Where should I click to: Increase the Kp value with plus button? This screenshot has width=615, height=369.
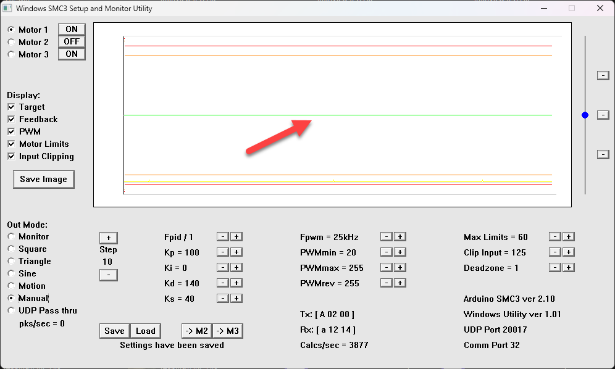point(236,252)
